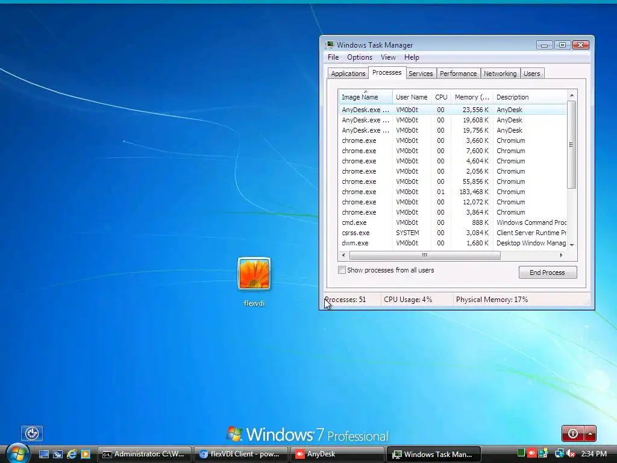Open shutdown options arrow next to power
The image size is (617, 463).
pyautogui.click(x=590, y=433)
